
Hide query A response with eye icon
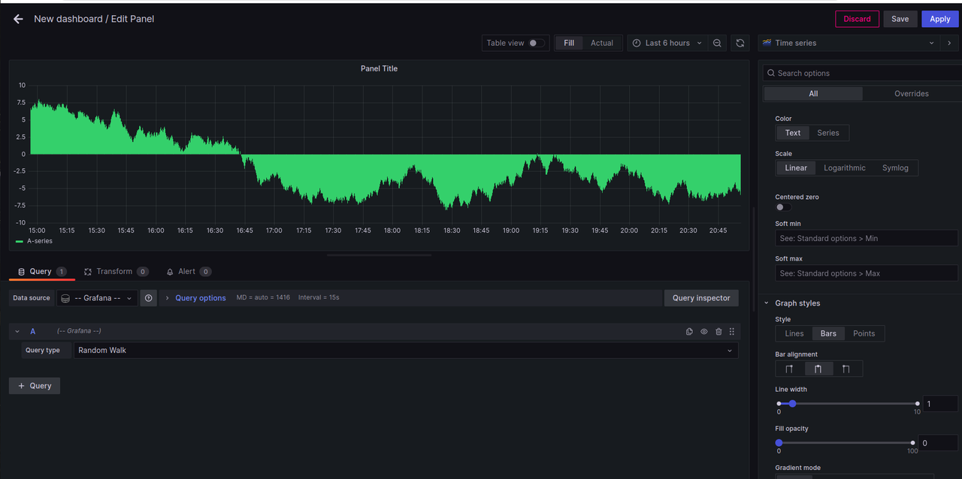(704, 331)
